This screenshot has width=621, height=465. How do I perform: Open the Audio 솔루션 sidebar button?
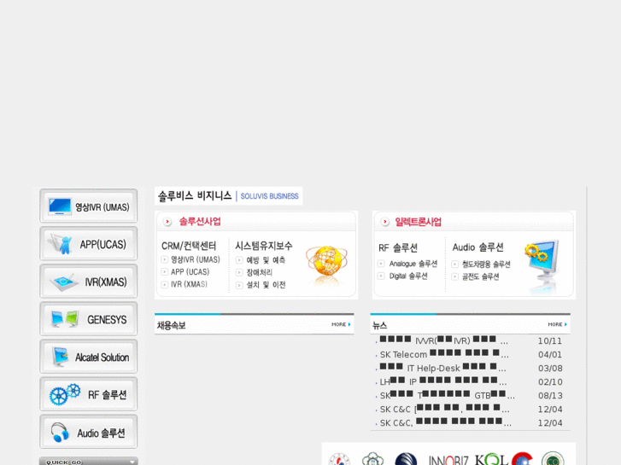[x=88, y=432]
